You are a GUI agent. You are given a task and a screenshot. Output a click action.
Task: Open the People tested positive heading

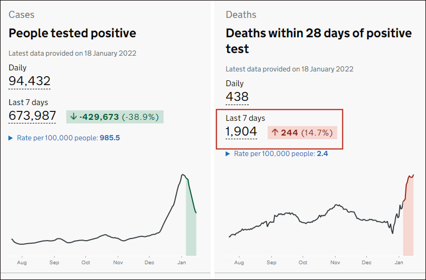[x=73, y=33]
